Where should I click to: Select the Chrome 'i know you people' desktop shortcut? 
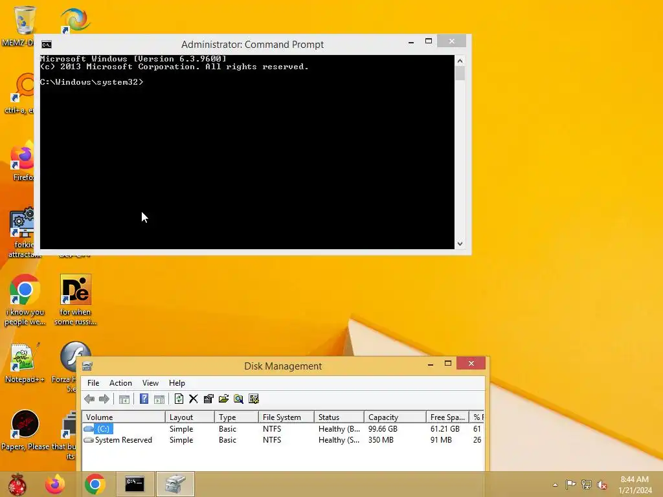pyautogui.click(x=25, y=300)
